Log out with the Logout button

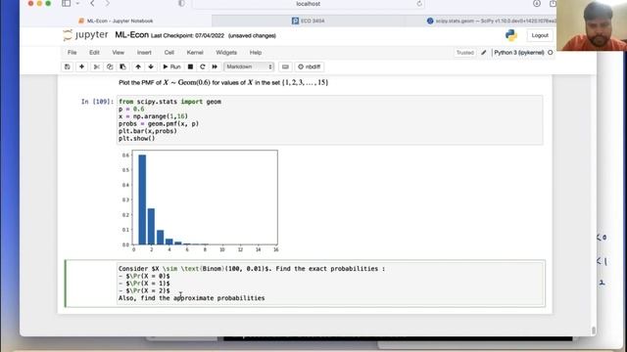pos(540,35)
